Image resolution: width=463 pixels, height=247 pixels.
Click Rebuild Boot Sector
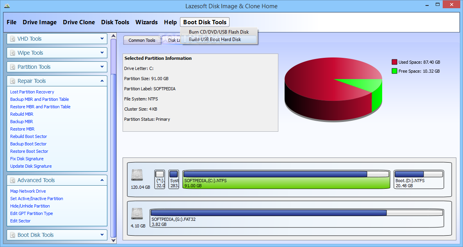28,136
